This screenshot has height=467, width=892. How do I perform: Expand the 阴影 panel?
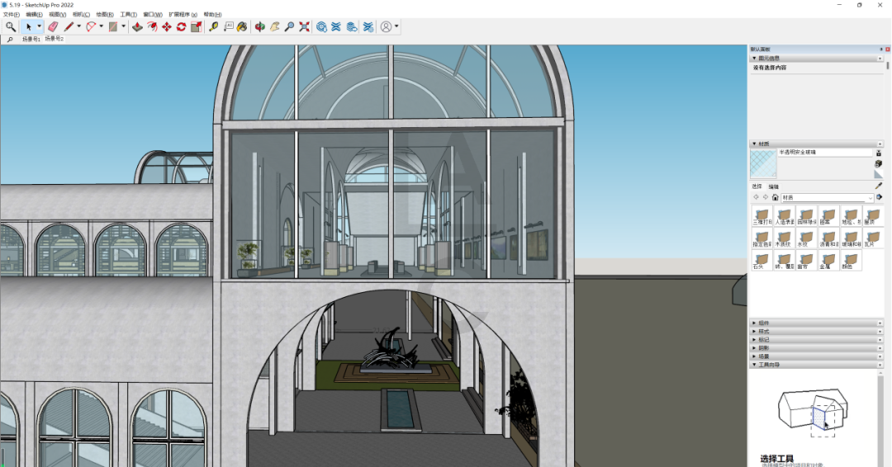[816, 347]
